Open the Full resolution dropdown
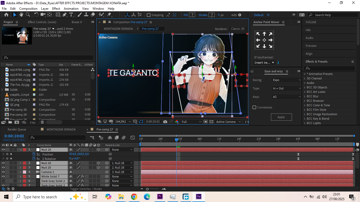The width and height of the screenshot is (360, 202). [191, 122]
